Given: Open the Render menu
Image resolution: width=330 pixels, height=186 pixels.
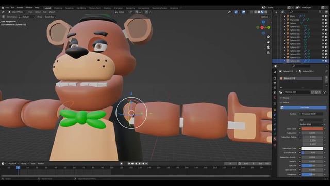Looking at the screenshot, I should (20, 8).
